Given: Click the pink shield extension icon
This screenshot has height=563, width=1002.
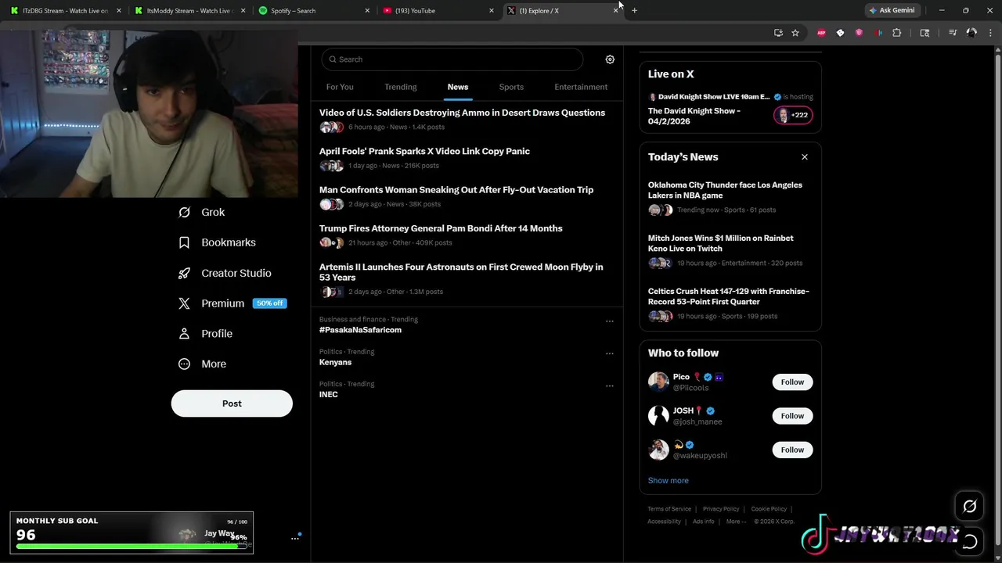Looking at the screenshot, I should click(x=859, y=33).
